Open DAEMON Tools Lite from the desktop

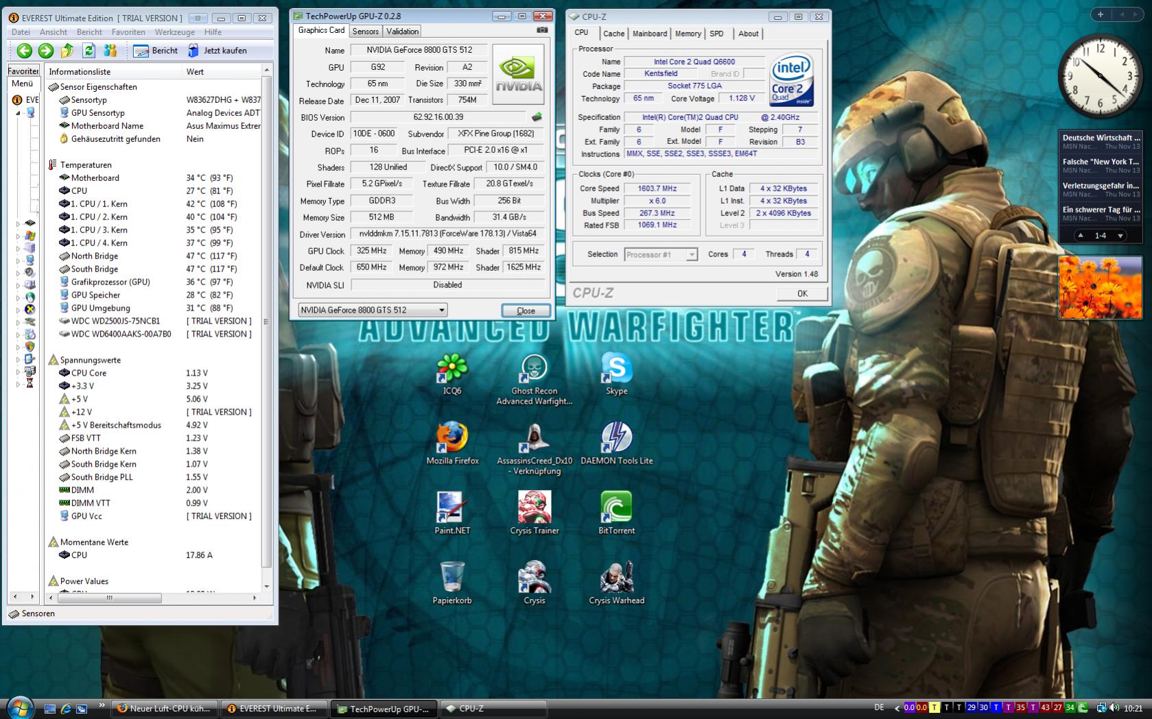coord(616,444)
